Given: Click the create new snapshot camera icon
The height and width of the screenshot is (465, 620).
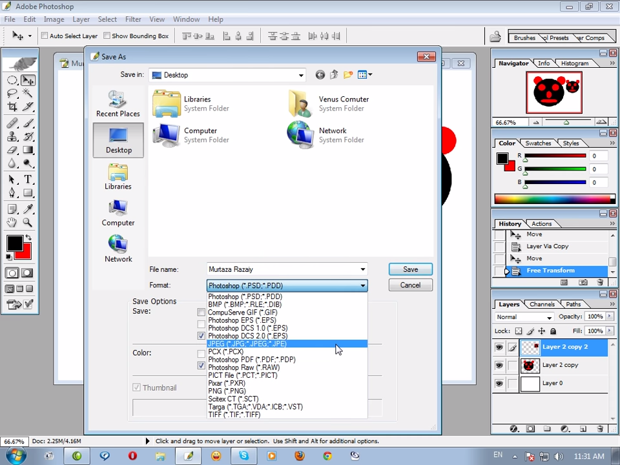Looking at the screenshot, I should 583,282.
